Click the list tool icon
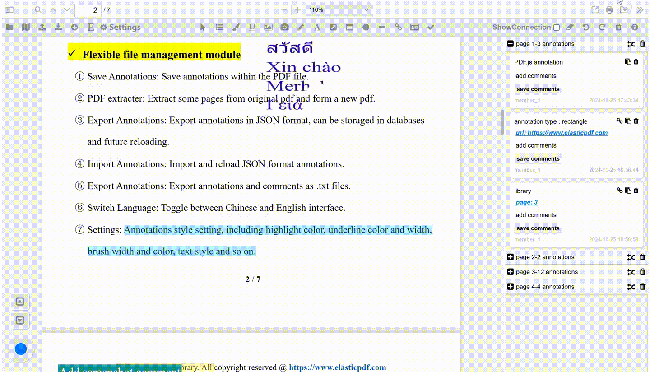The image size is (650, 372). point(219,27)
